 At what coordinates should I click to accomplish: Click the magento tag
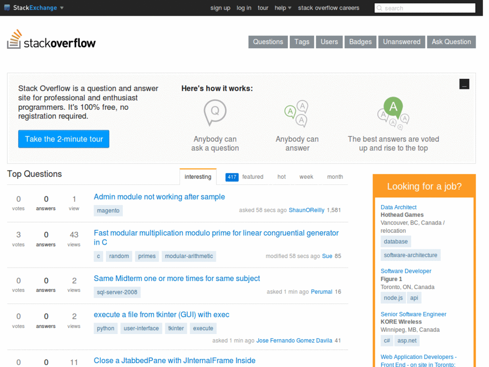[x=108, y=211]
